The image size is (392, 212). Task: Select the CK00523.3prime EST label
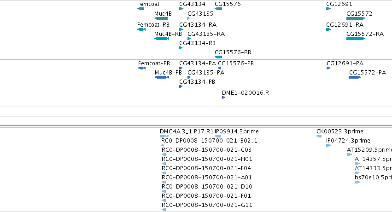340,132
